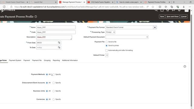Expand Payment File Format dropdown arrow

click(155, 27)
